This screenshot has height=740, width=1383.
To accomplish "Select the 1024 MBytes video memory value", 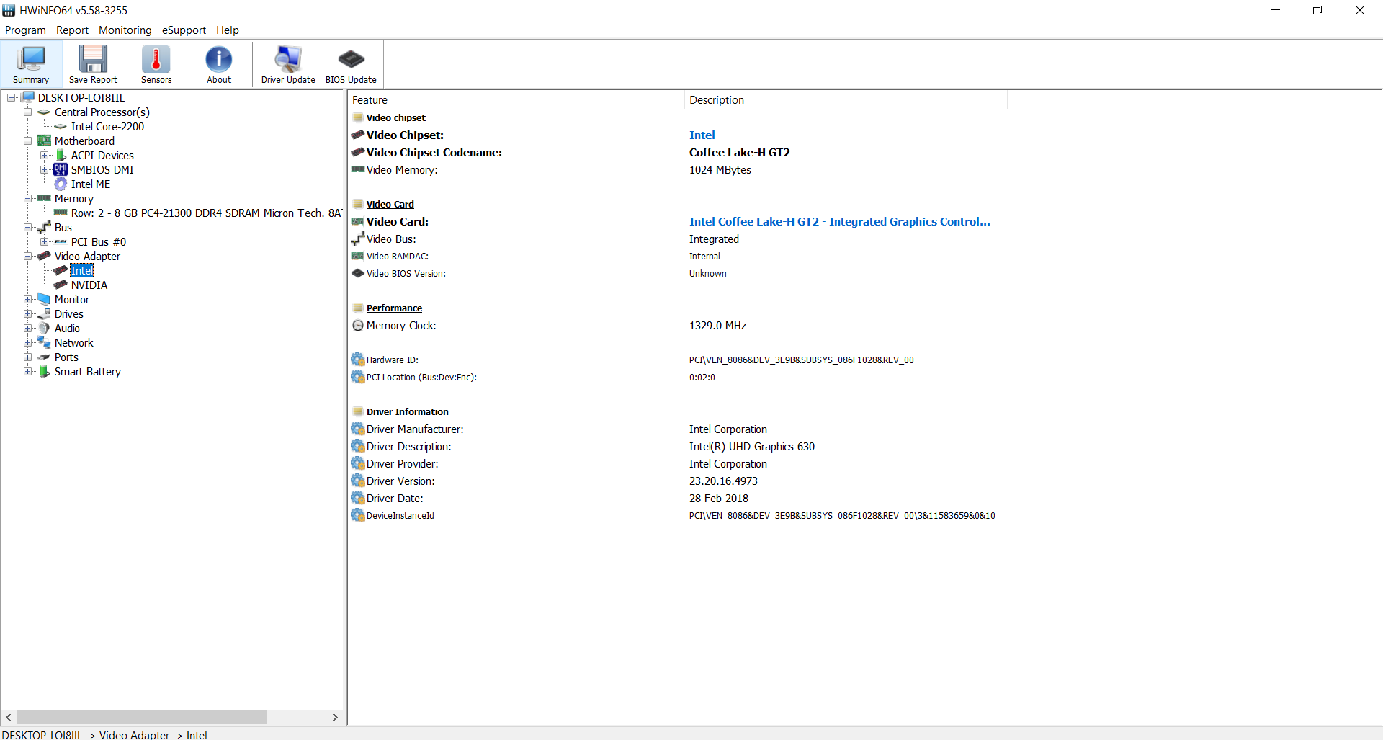I will tap(720, 170).
